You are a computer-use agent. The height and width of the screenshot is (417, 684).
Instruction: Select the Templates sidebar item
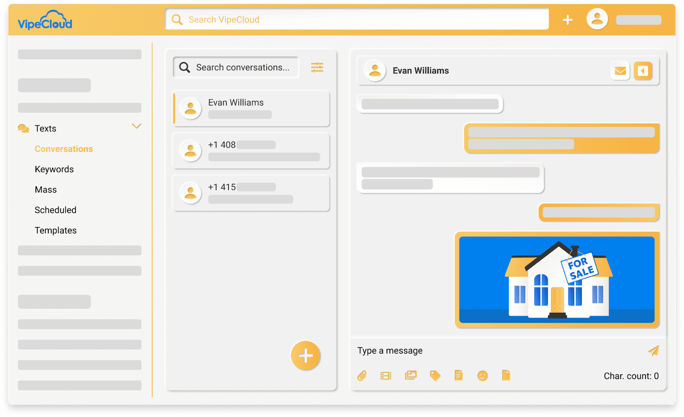pyautogui.click(x=56, y=230)
